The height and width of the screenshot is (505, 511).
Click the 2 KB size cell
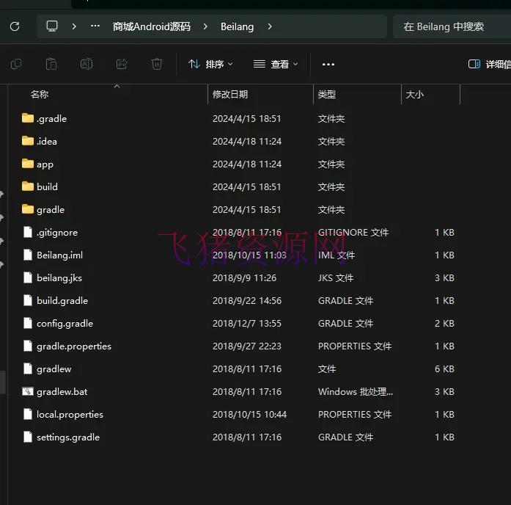tap(444, 323)
